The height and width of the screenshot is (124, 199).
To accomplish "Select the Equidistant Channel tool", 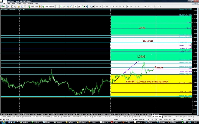I will 145,6.
